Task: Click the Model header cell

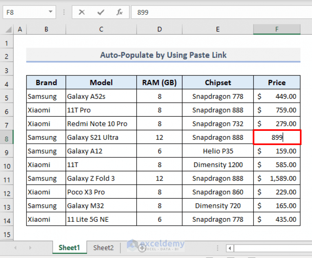Action: coord(101,82)
